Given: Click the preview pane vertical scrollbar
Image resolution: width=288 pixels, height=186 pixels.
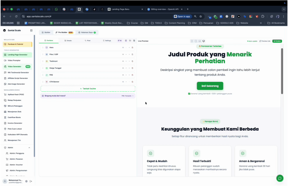Looking at the screenshot, I should (x=282, y=71).
